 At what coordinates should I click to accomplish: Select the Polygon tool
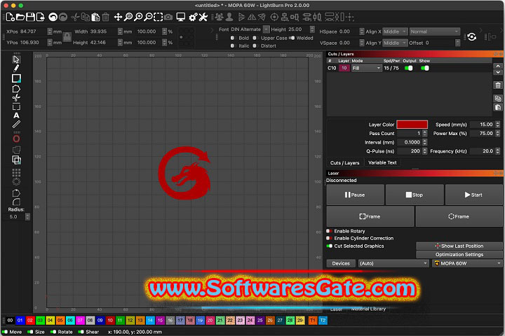pos(16,89)
